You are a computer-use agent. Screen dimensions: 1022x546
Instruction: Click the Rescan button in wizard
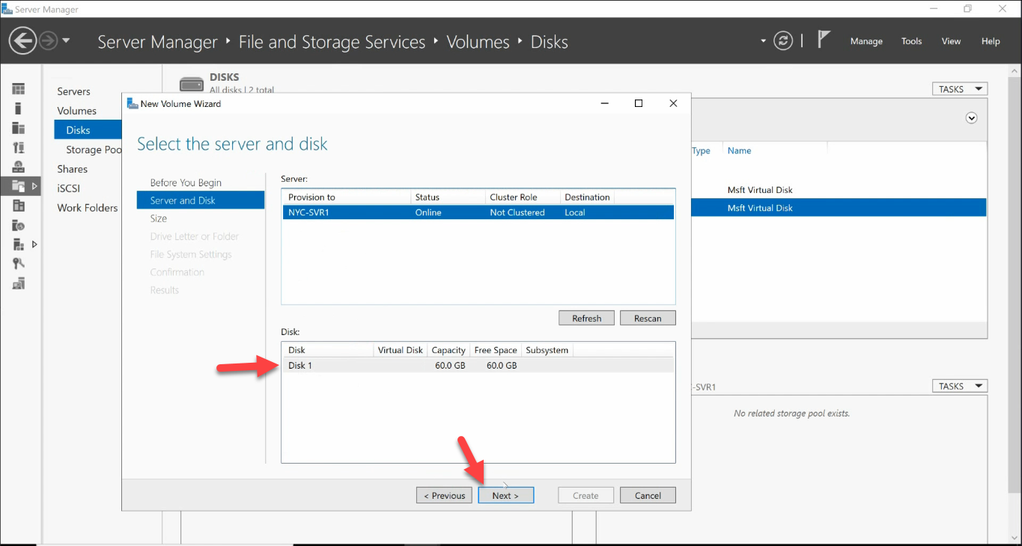coord(648,318)
